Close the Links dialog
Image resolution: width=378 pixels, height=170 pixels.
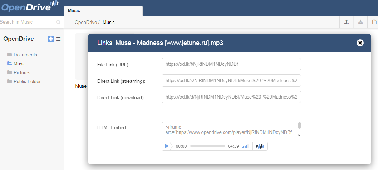(x=360, y=43)
